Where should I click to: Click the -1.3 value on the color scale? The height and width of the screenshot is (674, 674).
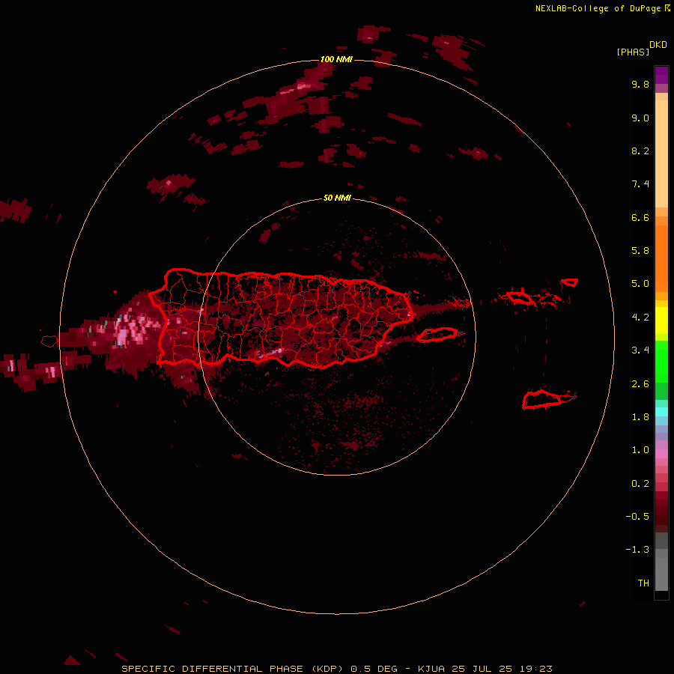(x=637, y=550)
